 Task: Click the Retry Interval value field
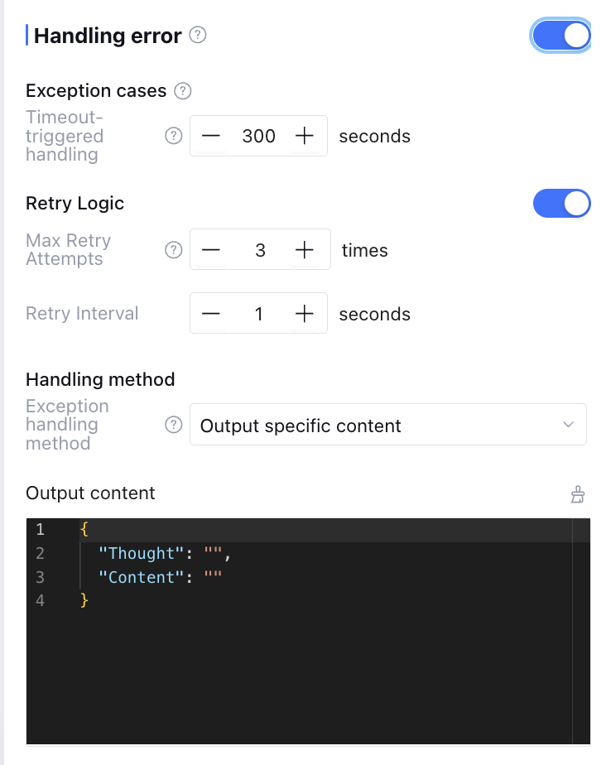point(258,314)
